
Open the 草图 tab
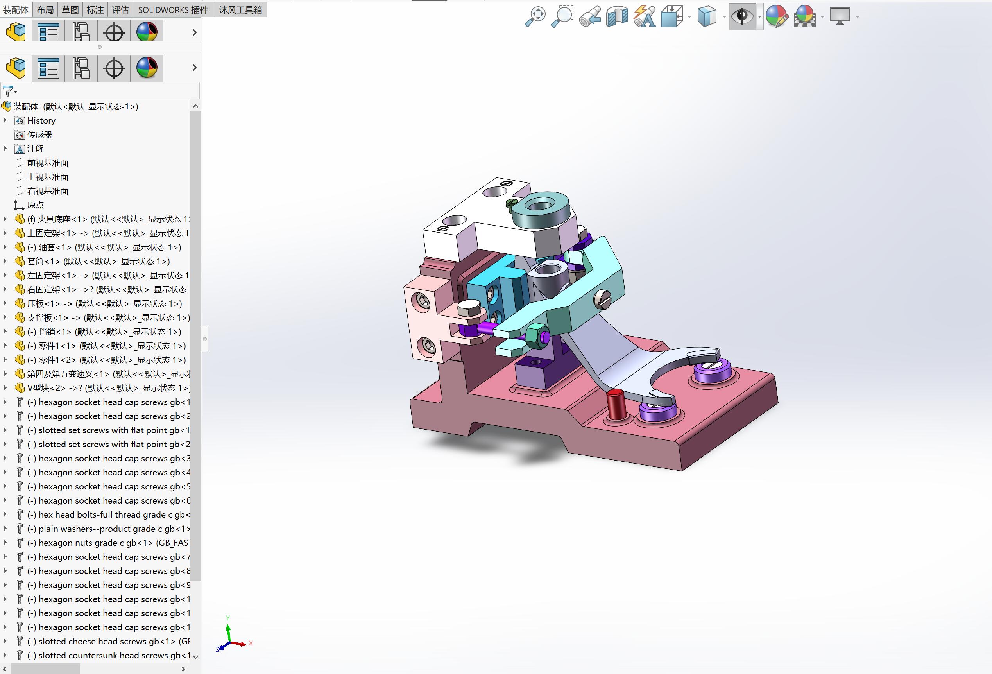coord(70,10)
